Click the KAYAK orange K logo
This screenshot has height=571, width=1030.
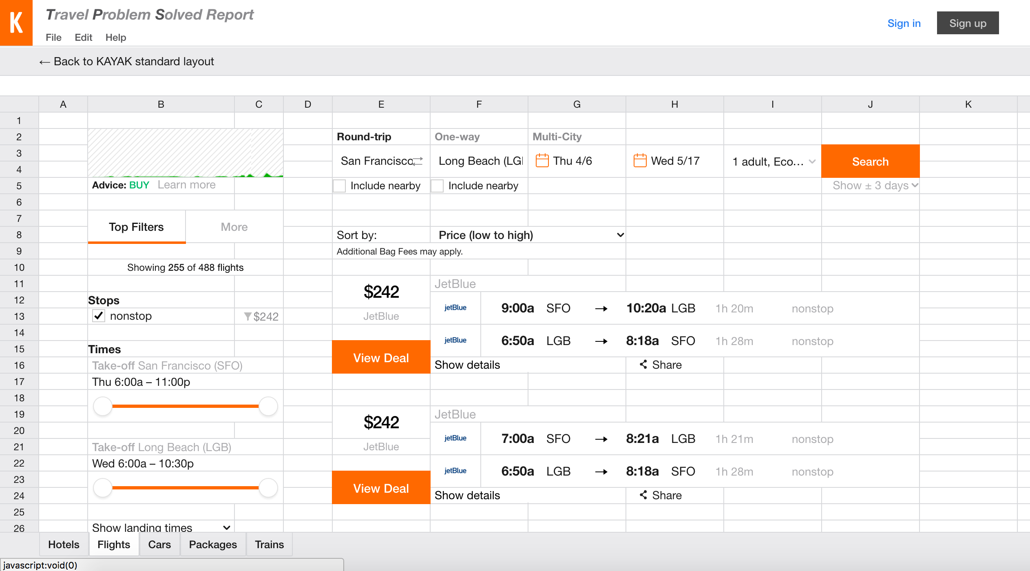pyautogui.click(x=16, y=22)
